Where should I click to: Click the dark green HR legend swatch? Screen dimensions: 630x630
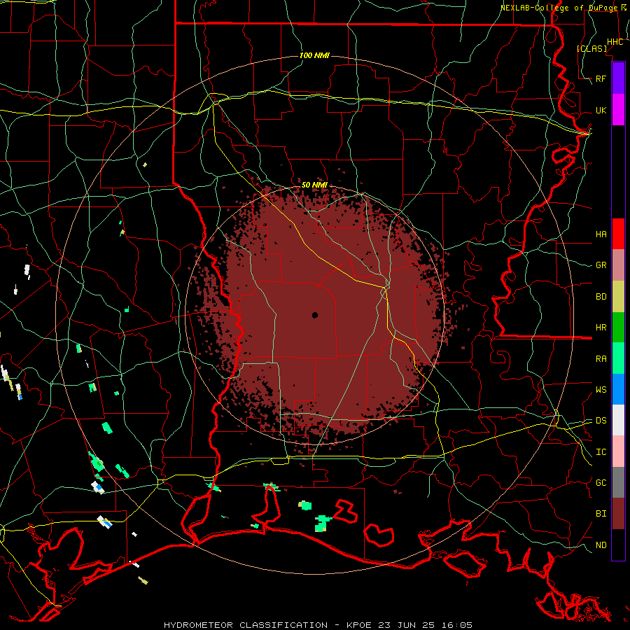[618, 328]
